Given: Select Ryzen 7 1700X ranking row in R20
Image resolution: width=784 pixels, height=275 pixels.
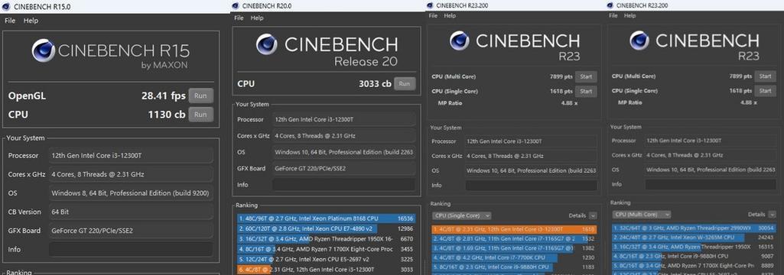Looking at the screenshot, I should click(x=326, y=248).
